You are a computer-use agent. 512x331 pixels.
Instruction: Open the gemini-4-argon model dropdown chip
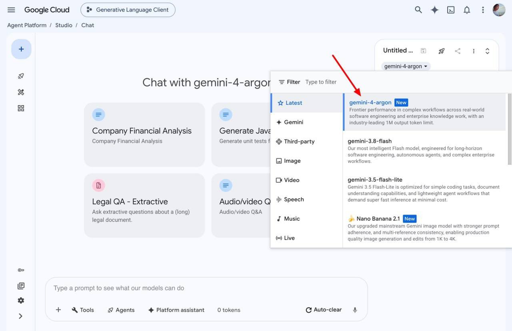click(406, 66)
